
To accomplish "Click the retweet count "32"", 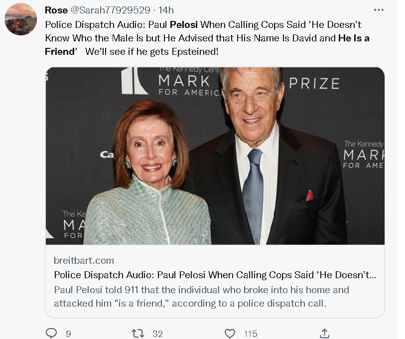I will pyautogui.click(x=157, y=334).
